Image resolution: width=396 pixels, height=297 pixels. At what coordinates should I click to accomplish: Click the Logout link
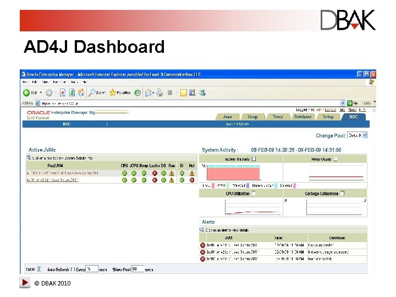(331, 109)
